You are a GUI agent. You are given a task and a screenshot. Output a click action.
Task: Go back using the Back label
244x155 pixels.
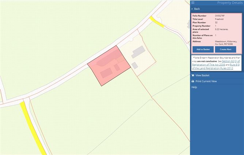[x=197, y=9]
